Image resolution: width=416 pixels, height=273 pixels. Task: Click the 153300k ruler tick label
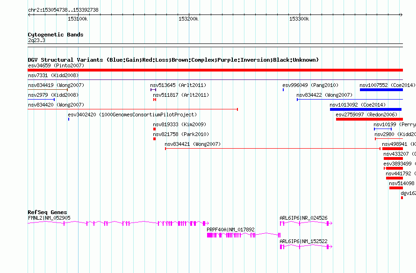click(299, 19)
